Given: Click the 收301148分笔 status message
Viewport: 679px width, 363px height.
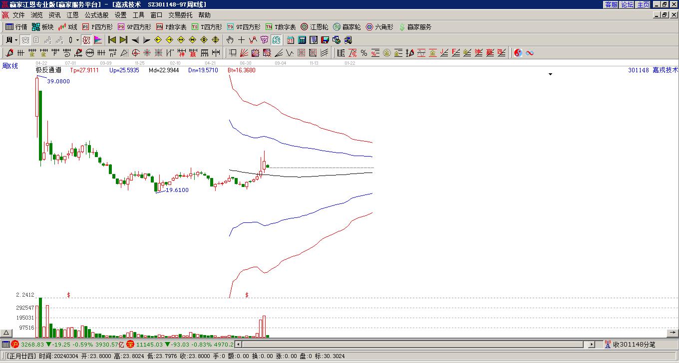Looking at the screenshot, I should point(634,344).
